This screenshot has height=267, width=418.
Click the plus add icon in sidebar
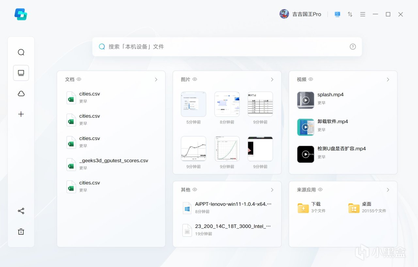point(21,114)
